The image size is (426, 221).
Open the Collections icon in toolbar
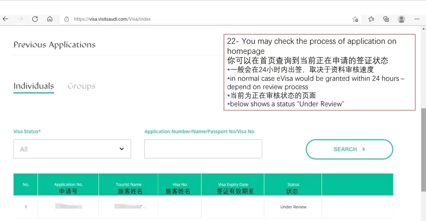point(386,19)
